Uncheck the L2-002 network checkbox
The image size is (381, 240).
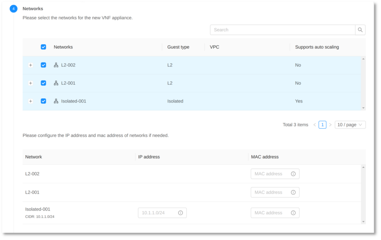(44, 65)
